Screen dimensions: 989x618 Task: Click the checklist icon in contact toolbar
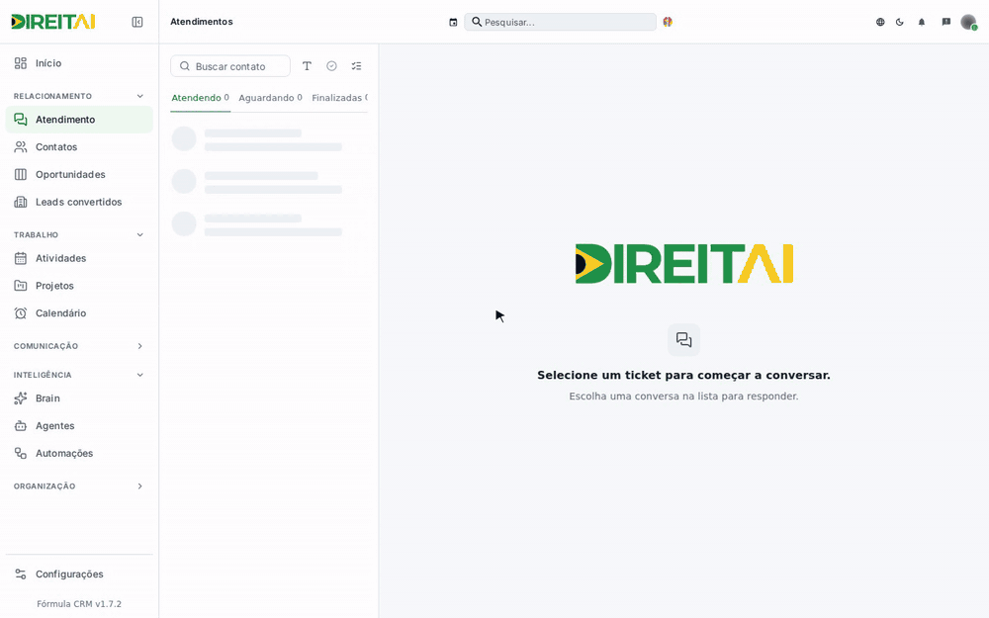[356, 66]
